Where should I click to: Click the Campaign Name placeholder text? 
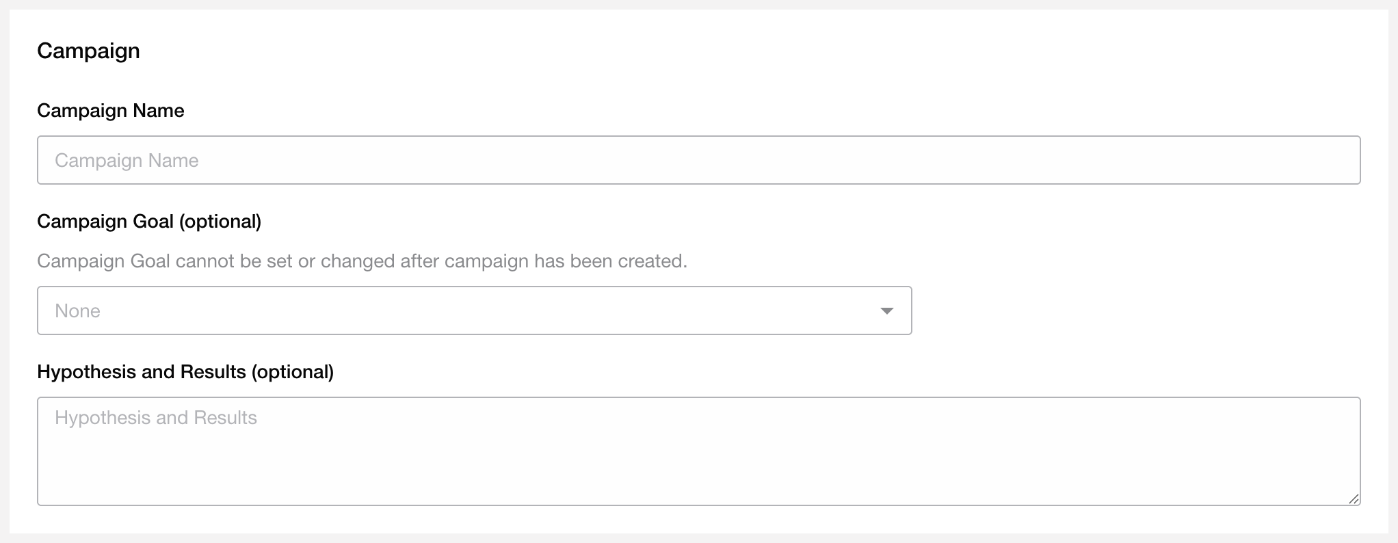click(127, 161)
